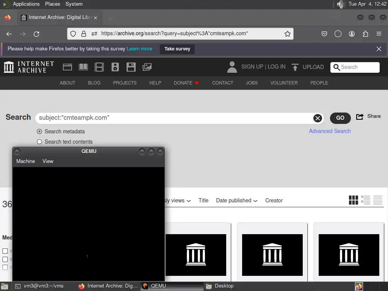Open the HELP nav link
The image size is (388, 291).
coord(155,83)
